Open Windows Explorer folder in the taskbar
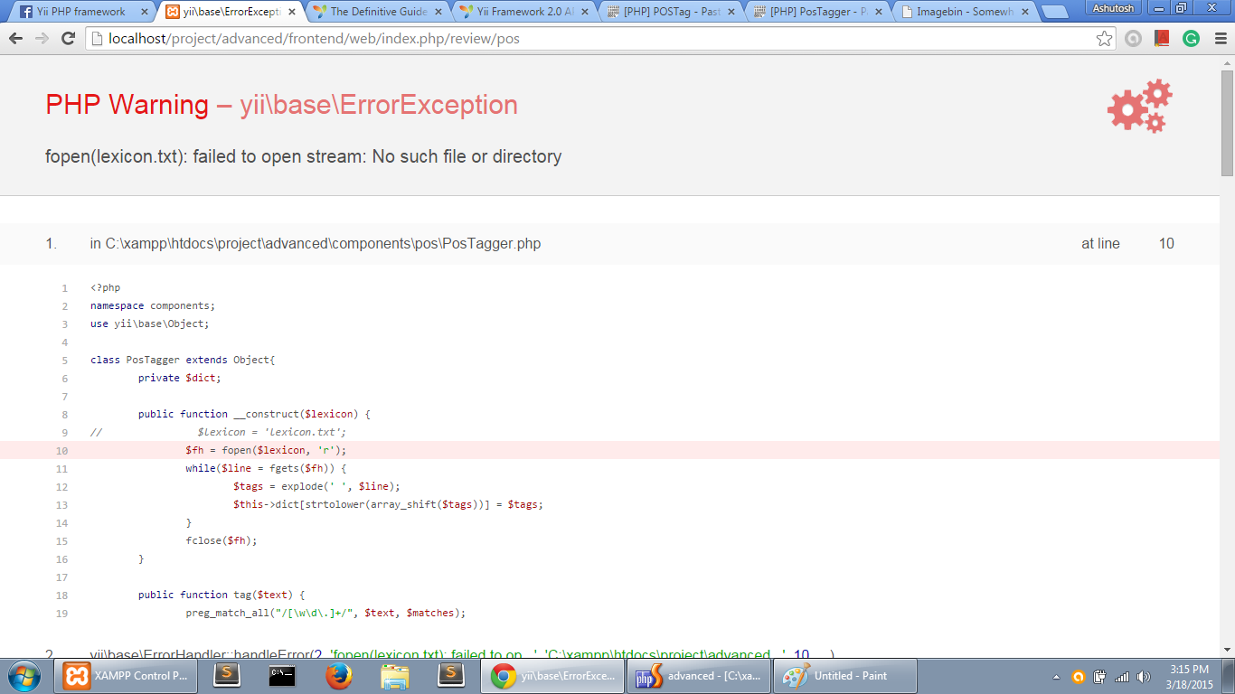The image size is (1235, 694). pos(395,676)
